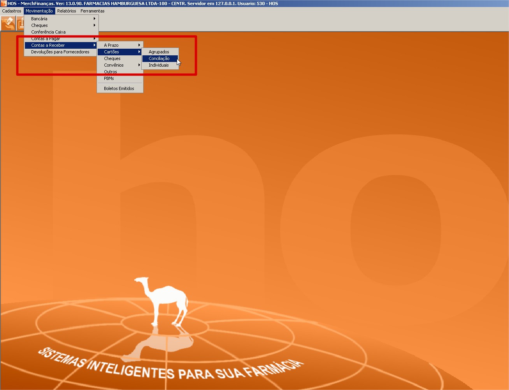
Task: Open the Relatórios menu
Action: click(67, 11)
